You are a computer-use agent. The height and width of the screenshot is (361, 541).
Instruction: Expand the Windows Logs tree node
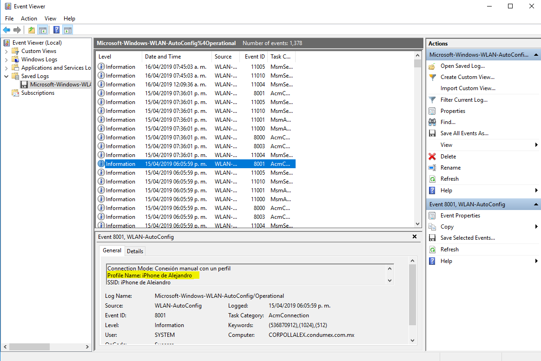coord(6,59)
